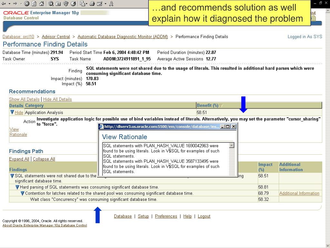
Task: Click the popup's Internet Explorer title icon
Action: coord(101,127)
